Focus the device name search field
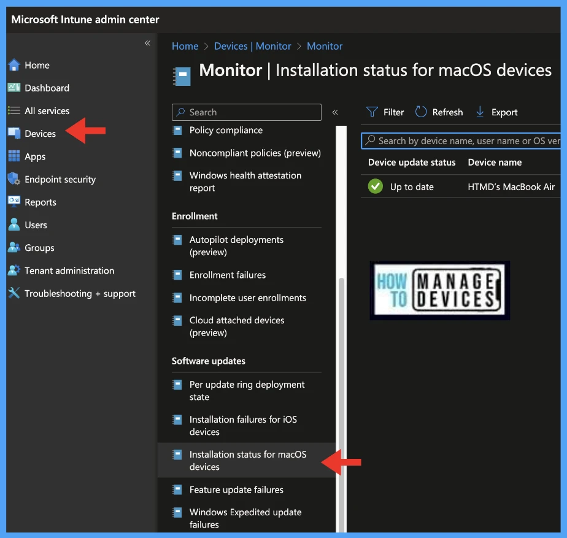The height and width of the screenshot is (538, 567). point(461,141)
